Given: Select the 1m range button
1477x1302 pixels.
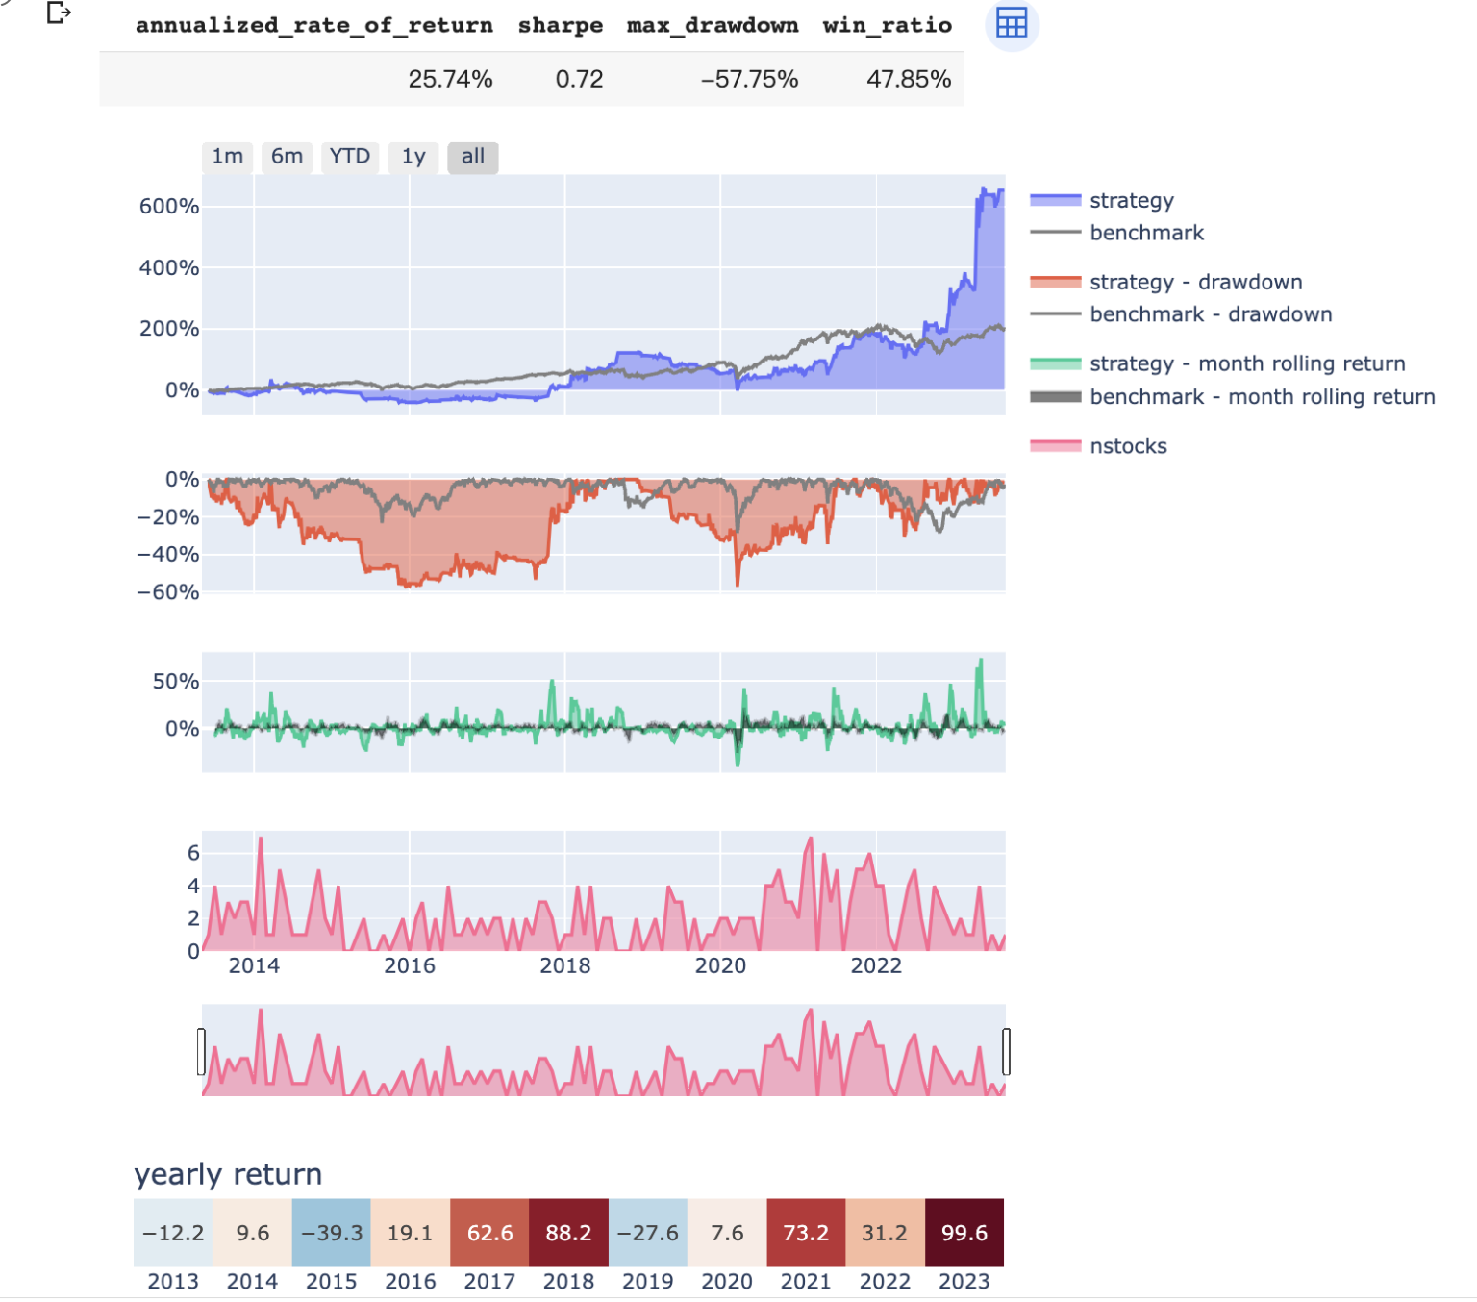Looking at the screenshot, I should [228, 157].
